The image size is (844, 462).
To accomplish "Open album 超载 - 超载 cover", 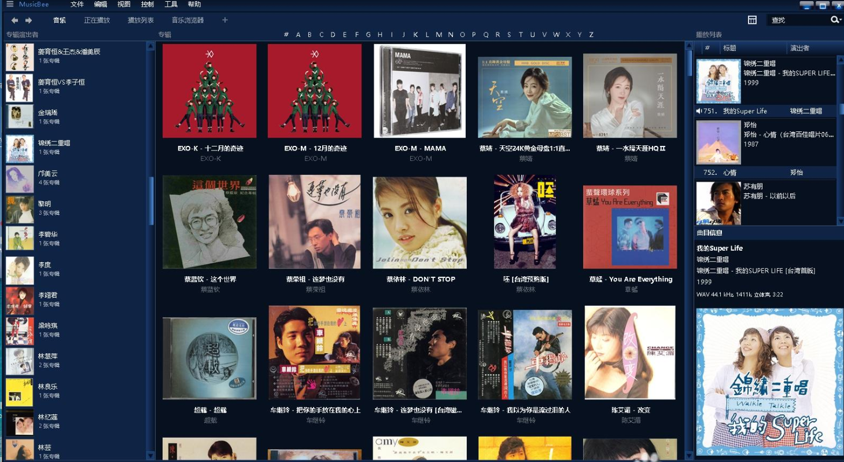I will point(209,358).
